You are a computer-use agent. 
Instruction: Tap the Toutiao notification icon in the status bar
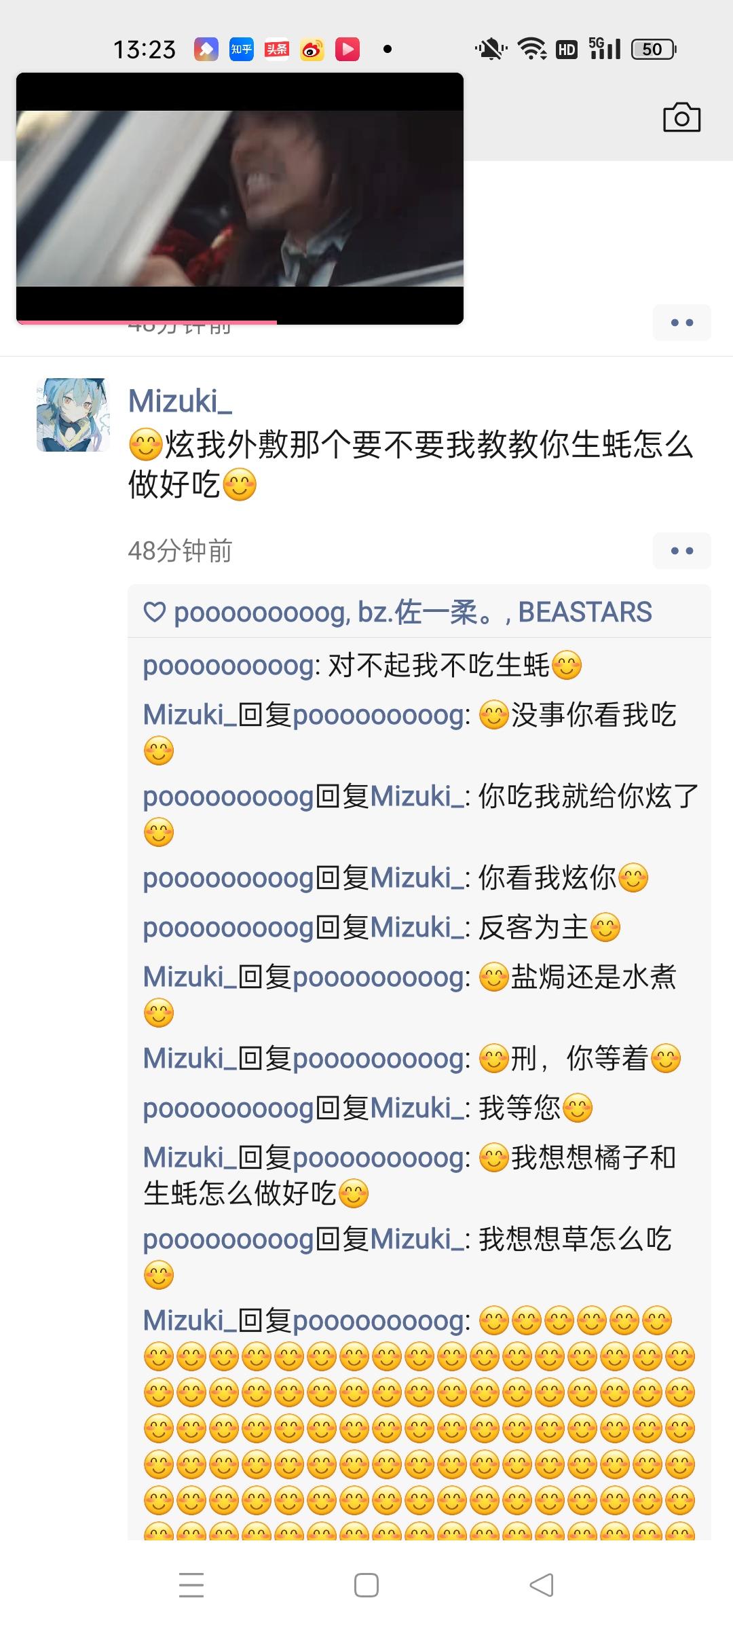pos(277,49)
